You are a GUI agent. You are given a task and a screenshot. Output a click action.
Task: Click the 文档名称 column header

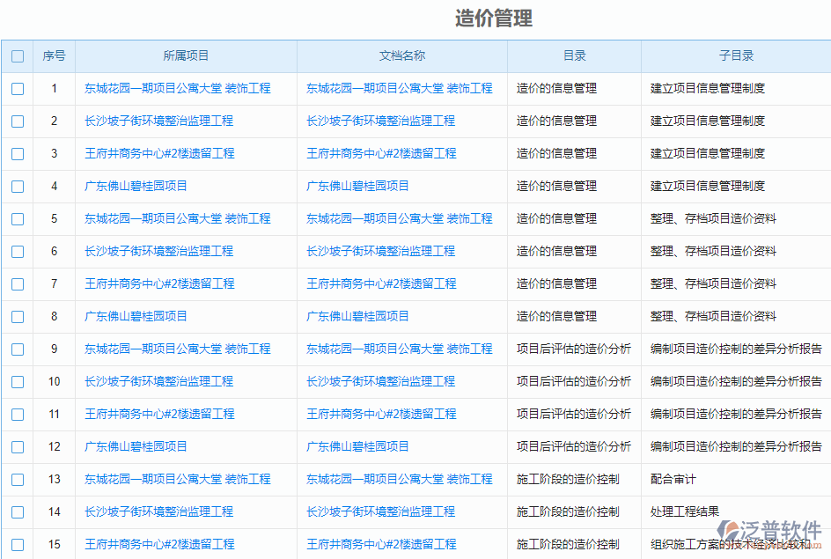tap(401, 55)
